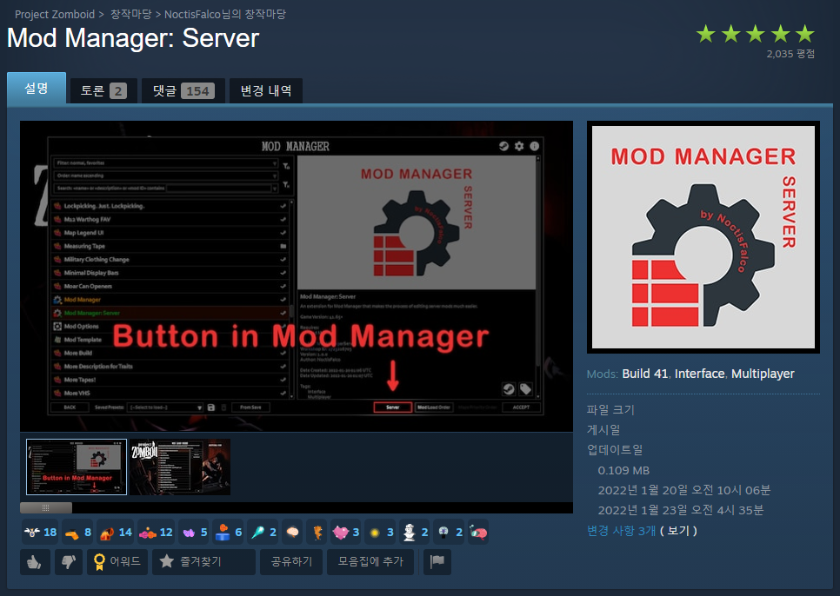Image resolution: width=840 pixels, height=596 pixels.
Task: Open the large preview screenshot
Action: [x=297, y=276]
